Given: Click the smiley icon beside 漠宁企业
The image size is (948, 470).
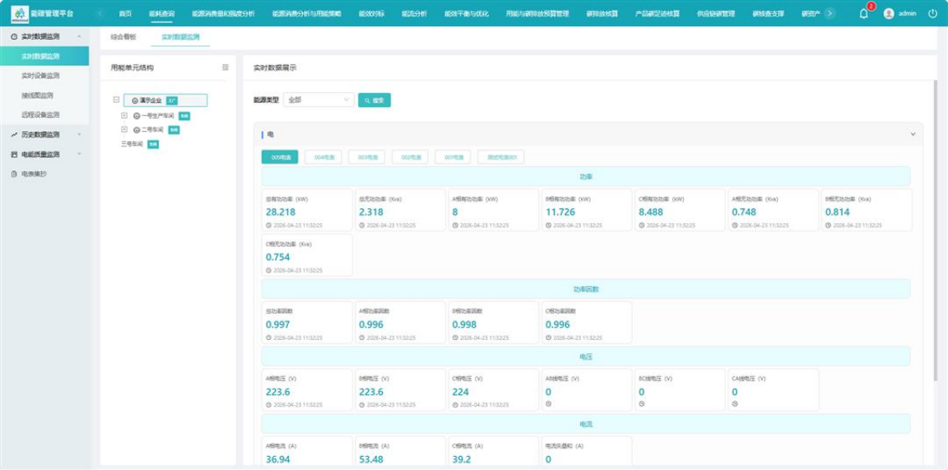Looking at the screenshot, I should tap(135, 100).
